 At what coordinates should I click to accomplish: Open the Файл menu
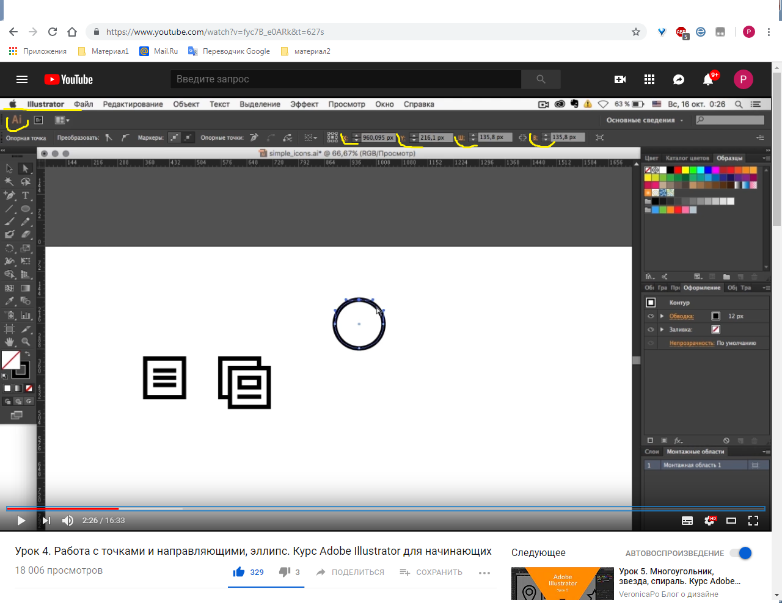(x=84, y=104)
